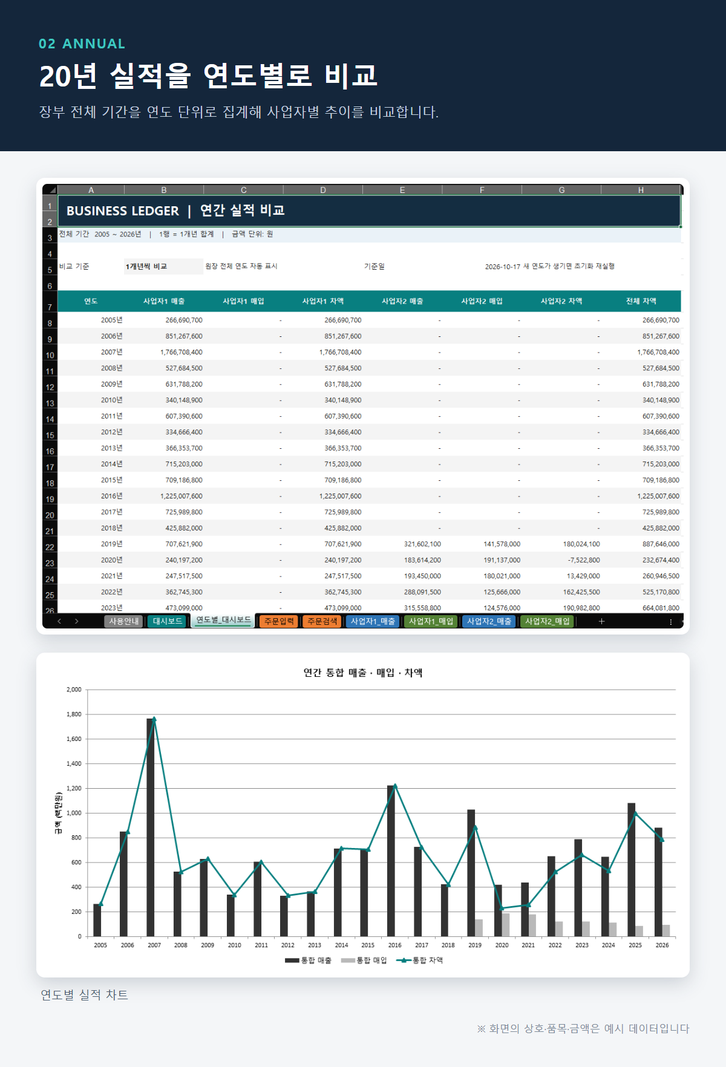Click the chart title 연간 통합 매출 · 매입 · 차액
Viewport: 726px width, 1067px height.
tap(363, 673)
